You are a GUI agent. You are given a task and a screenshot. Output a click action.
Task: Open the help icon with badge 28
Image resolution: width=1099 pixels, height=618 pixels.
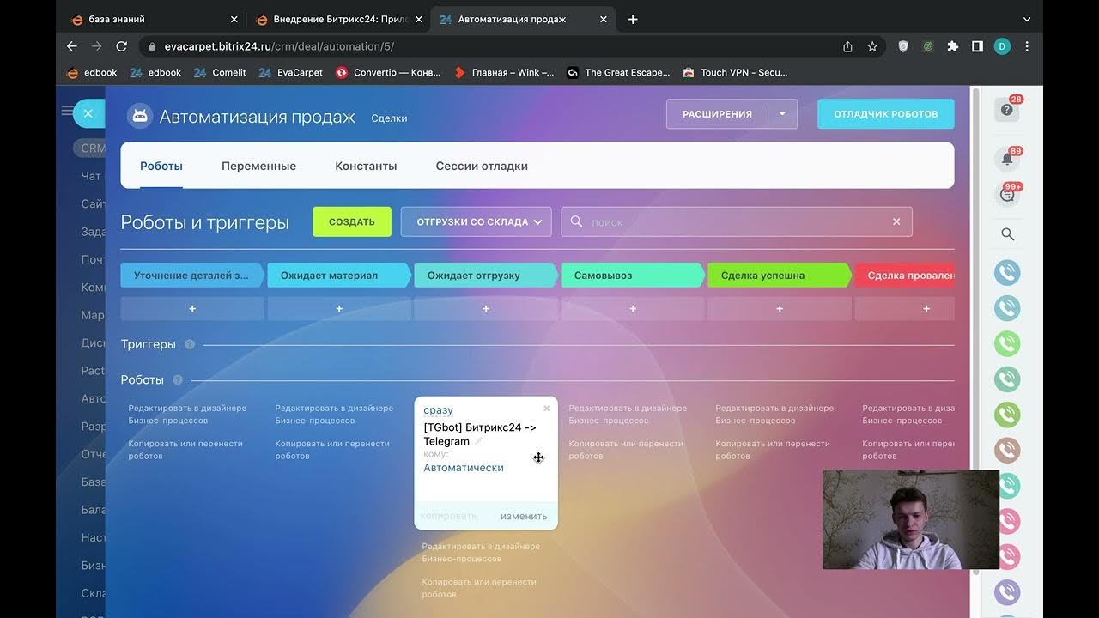pos(1007,110)
